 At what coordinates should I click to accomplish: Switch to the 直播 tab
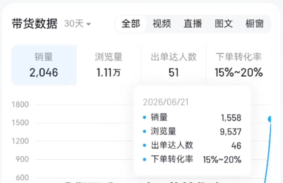(x=193, y=24)
